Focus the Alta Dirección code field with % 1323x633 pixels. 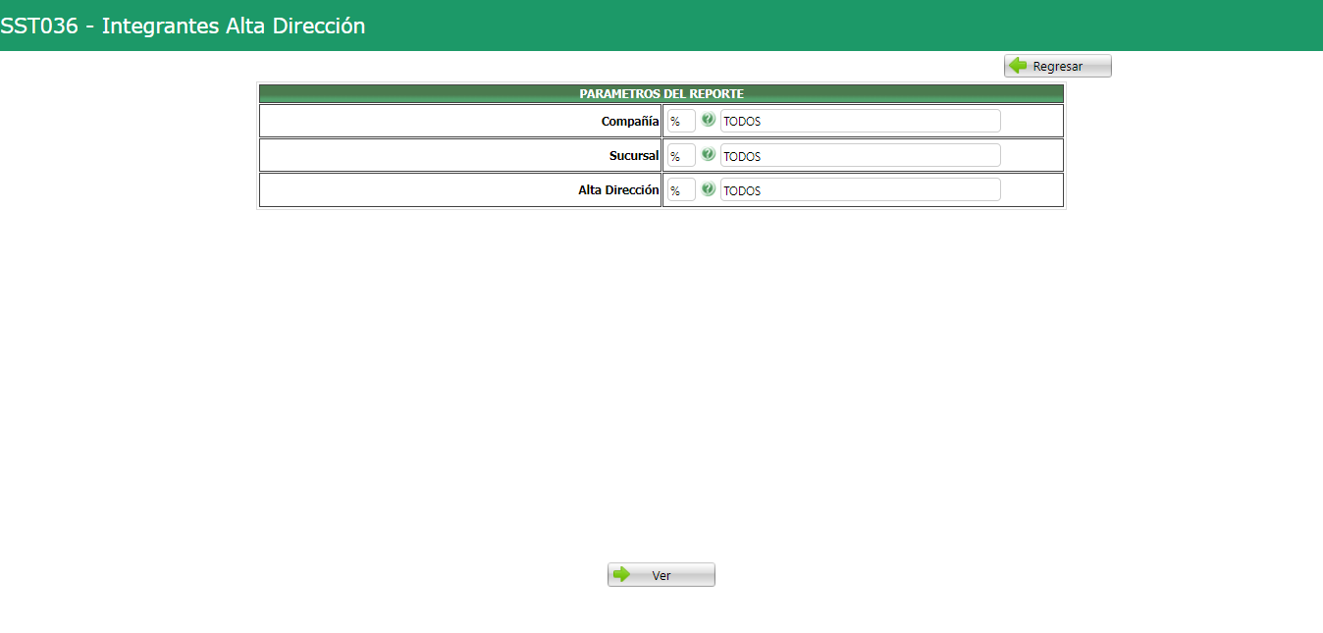pyautogui.click(x=681, y=189)
